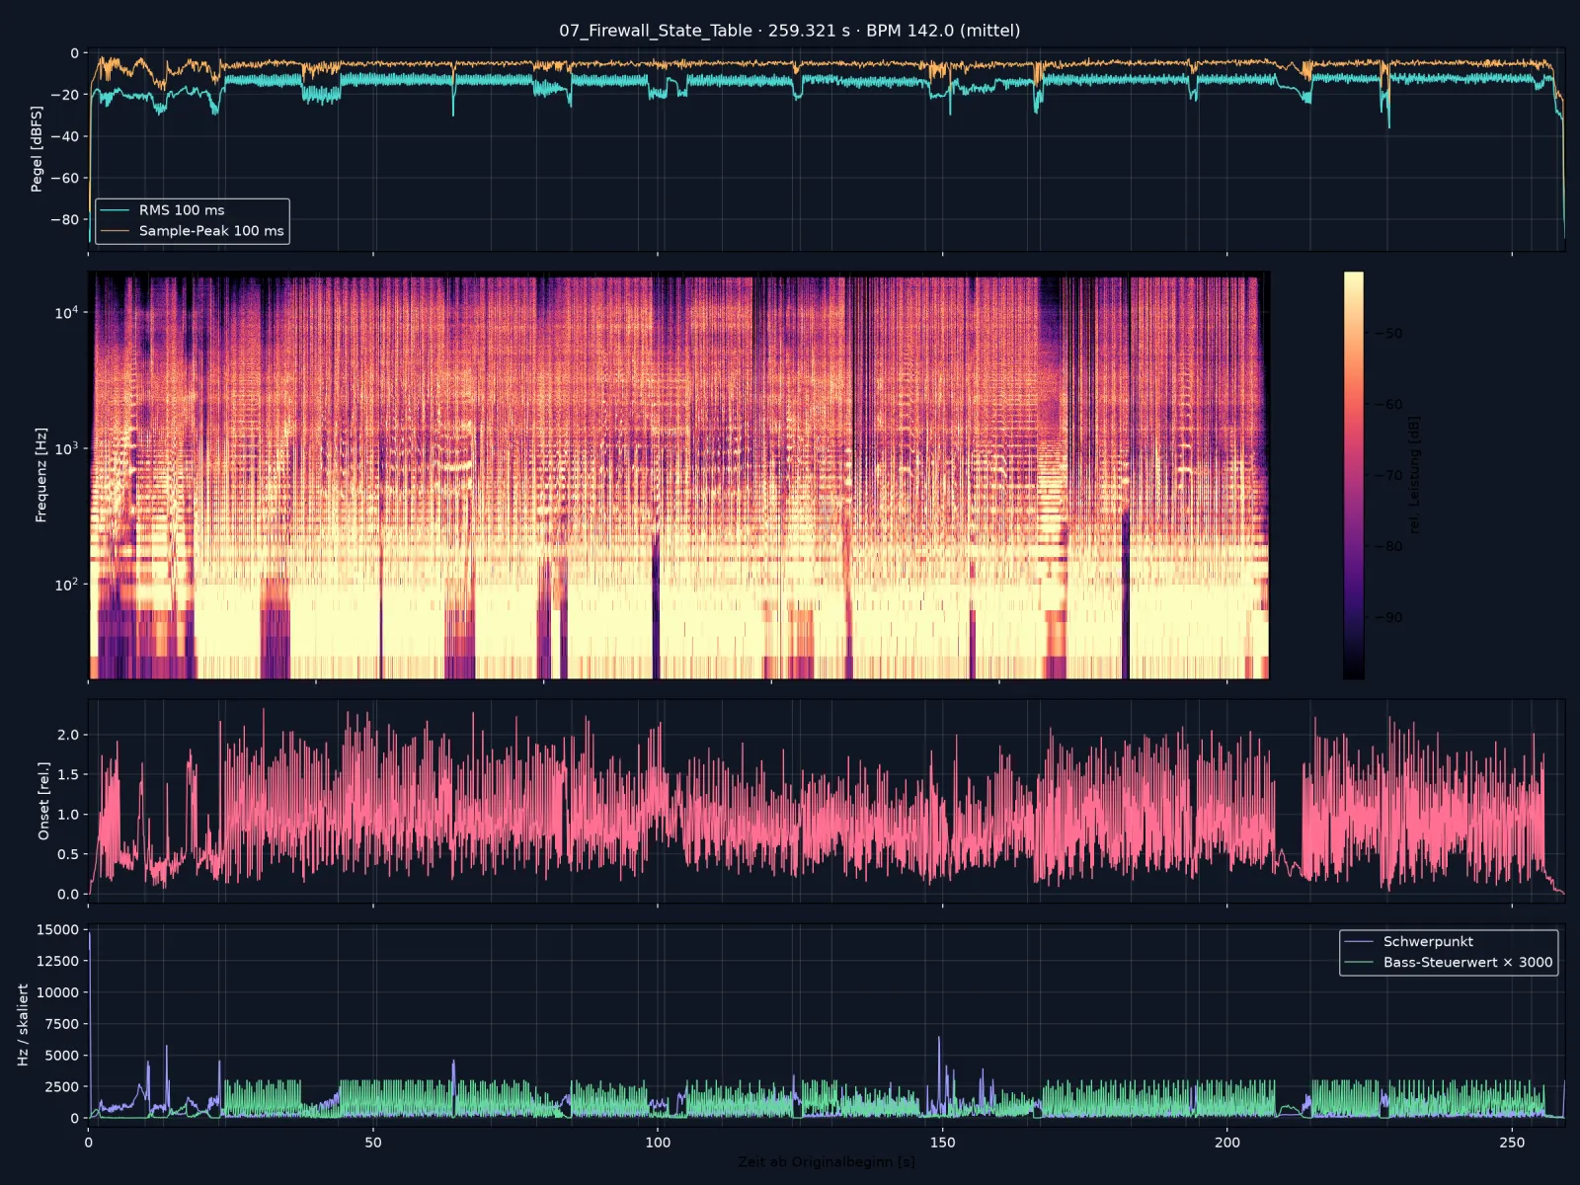Viewport: 1580px width, 1185px height.
Task: Click the 1.5 tick on Onset axis
Action: click(68, 775)
